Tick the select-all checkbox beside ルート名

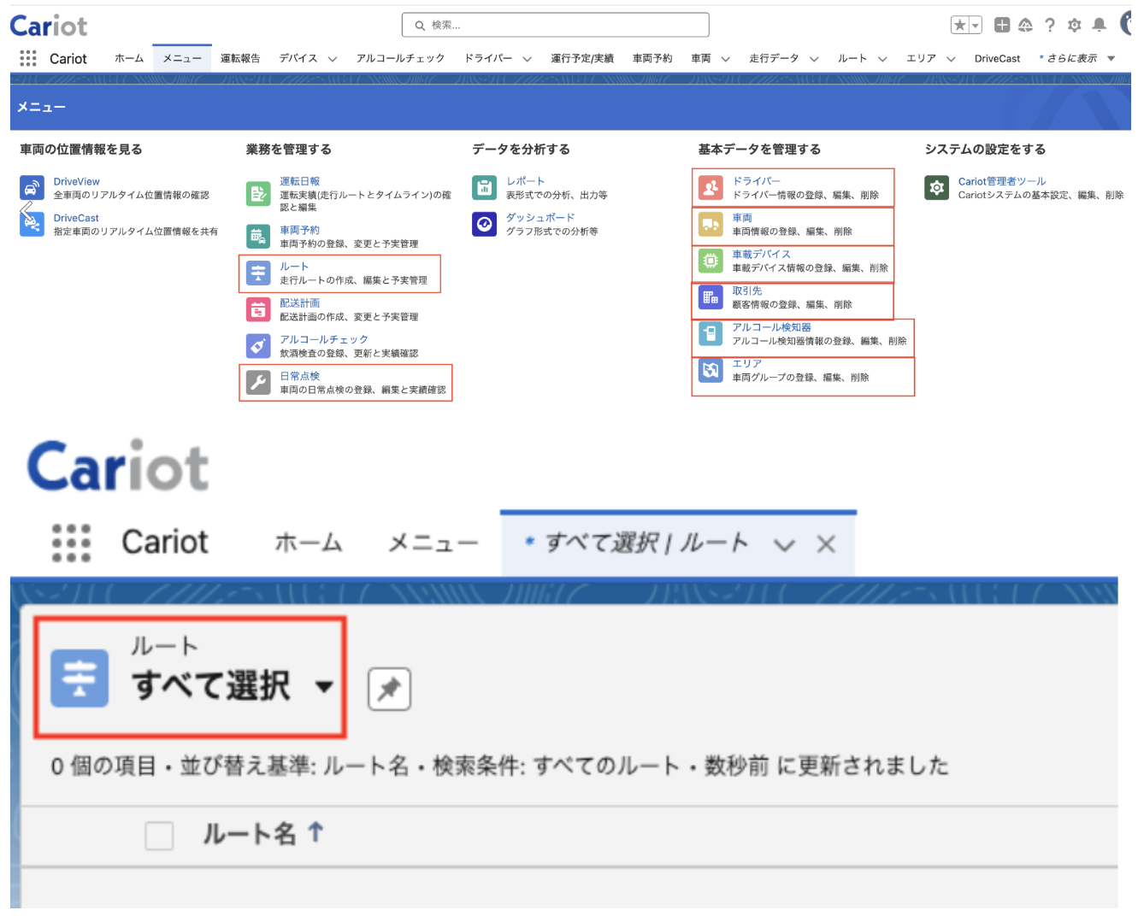click(159, 835)
